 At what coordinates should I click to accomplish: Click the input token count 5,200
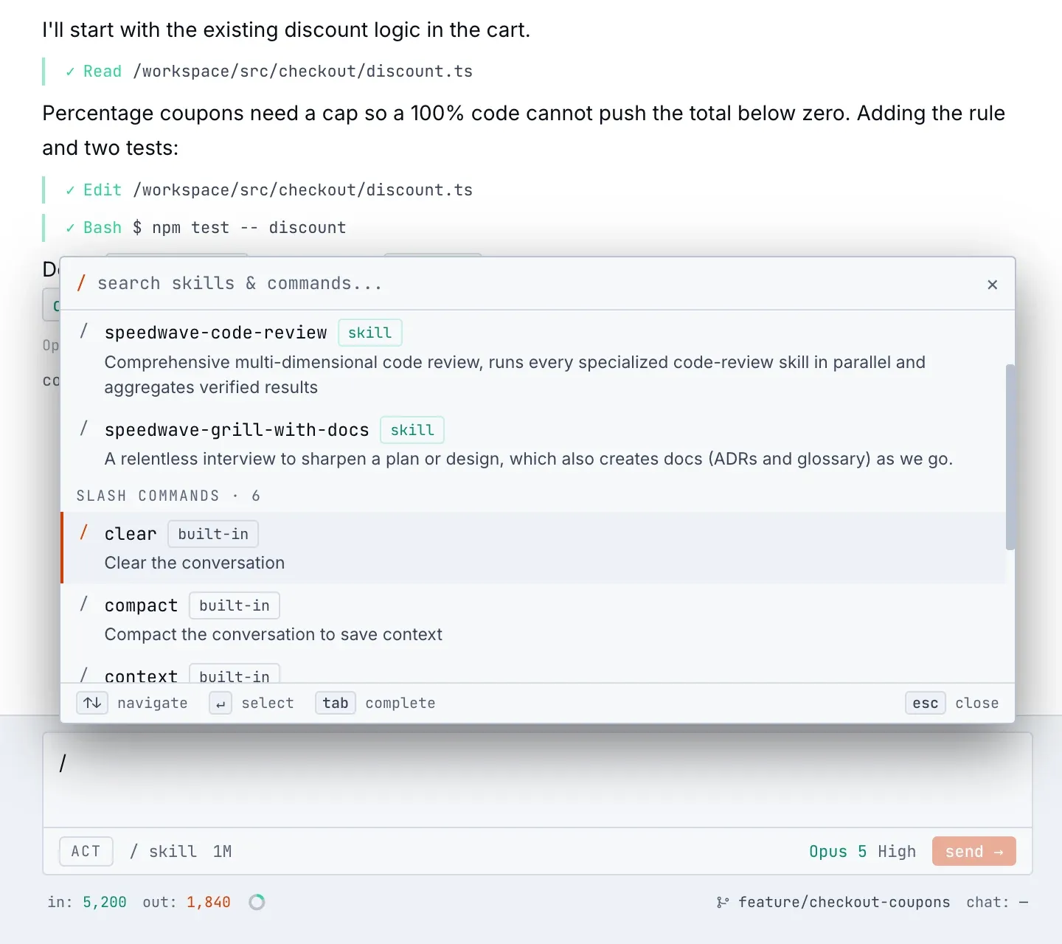coord(105,902)
